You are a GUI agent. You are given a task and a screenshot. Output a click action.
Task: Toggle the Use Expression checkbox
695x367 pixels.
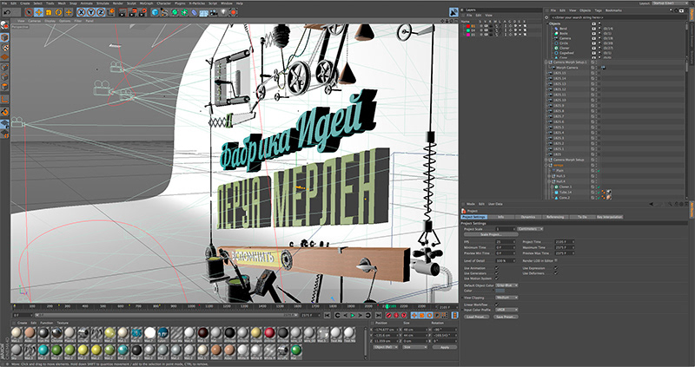[555, 268]
